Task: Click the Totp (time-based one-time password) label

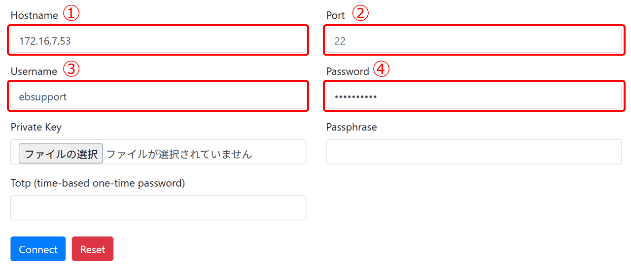Action: [x=98, y=183]
